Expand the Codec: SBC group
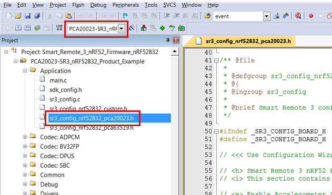 click(25, 166)
